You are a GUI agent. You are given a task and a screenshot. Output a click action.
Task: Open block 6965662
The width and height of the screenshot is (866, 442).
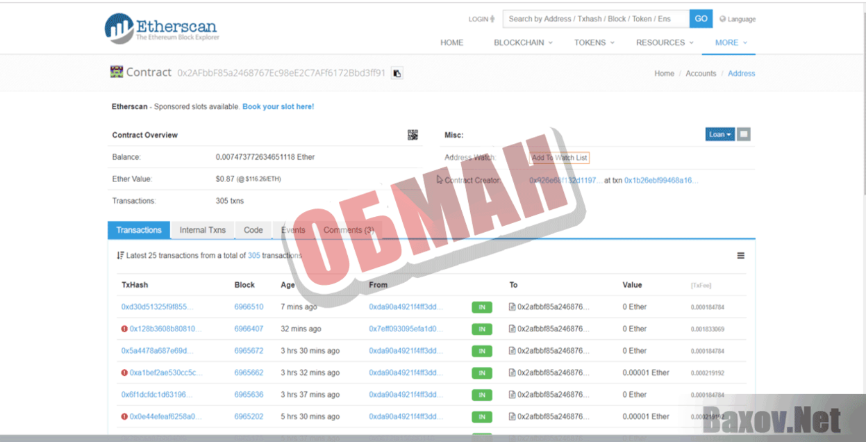[249, 373]
